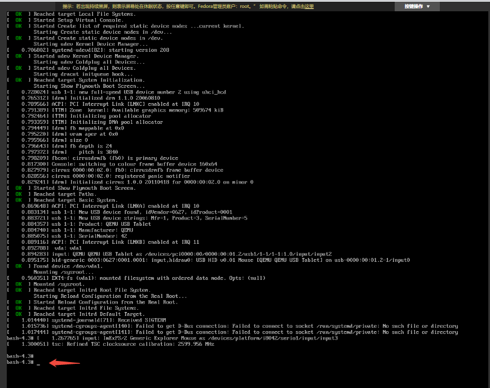This screenshot has width=490, height=388.
Task: Click the line 'Starting Show Plymouth Boot Screen...'
Action: pyautogui.click(x=89, y=86)
